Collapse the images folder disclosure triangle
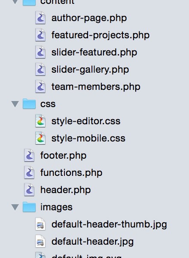This screenshot has width=189, height=258. pos(15,207)
